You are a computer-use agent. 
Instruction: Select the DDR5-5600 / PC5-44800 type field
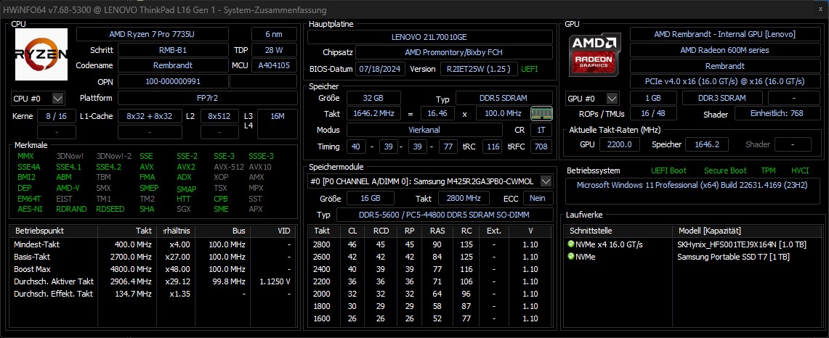[445, 215]
